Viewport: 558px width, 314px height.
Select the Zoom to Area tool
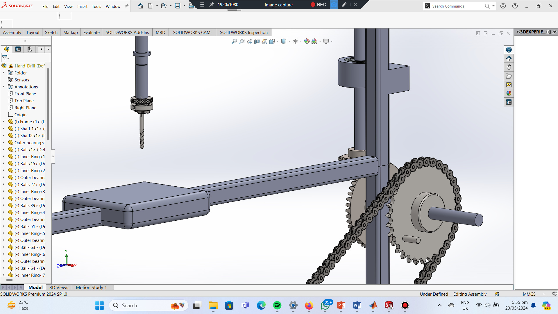pyautogui.click(x=242, y=41)
